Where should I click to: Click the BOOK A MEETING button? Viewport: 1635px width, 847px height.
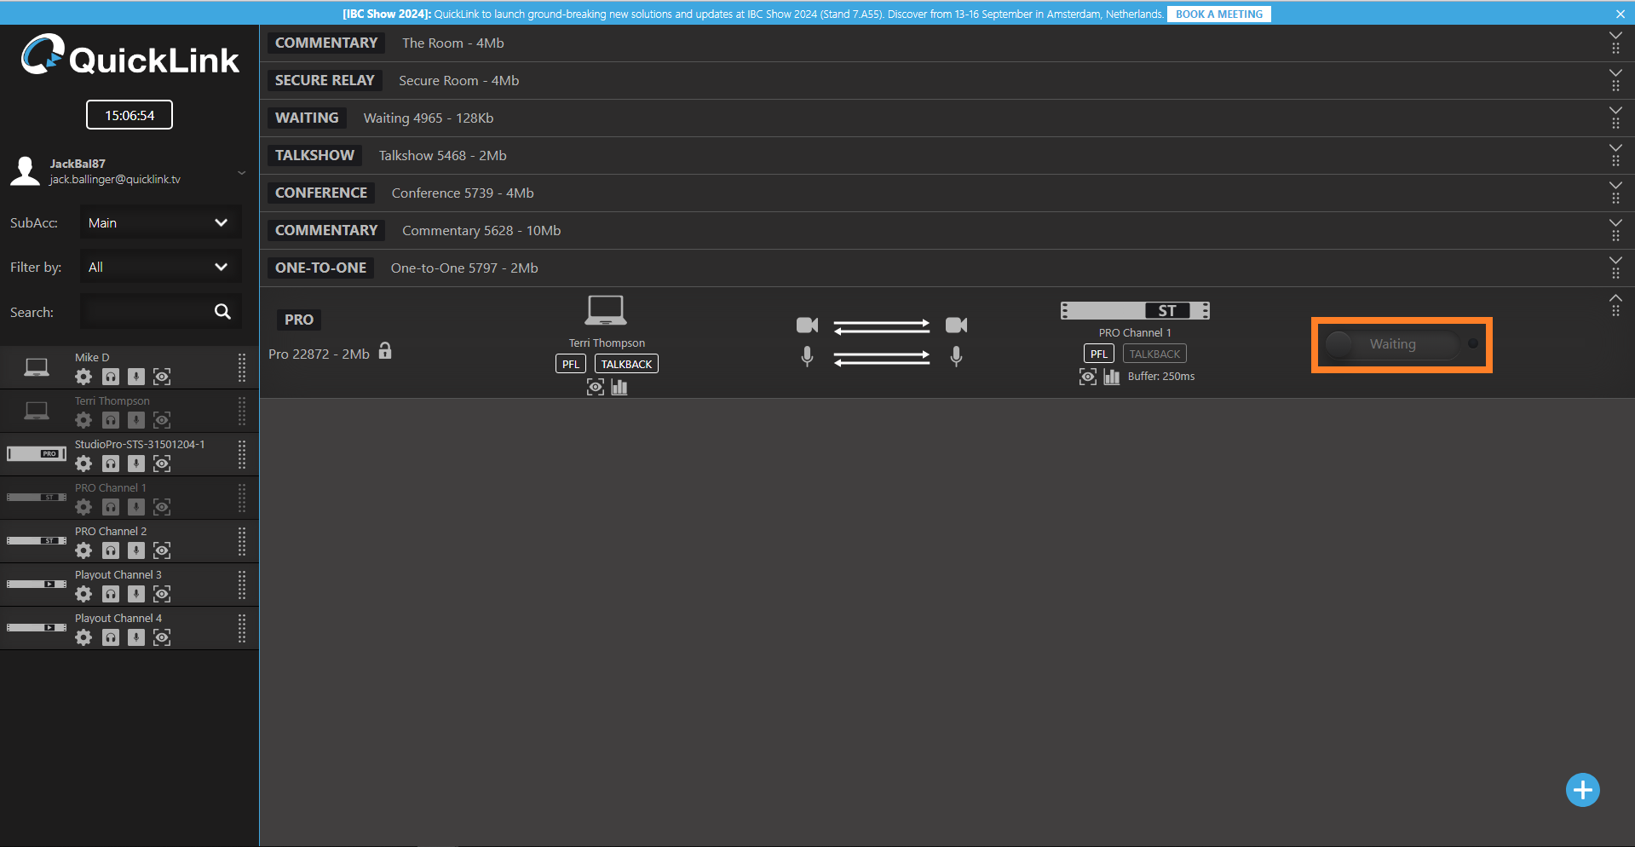pos(1218,14)
